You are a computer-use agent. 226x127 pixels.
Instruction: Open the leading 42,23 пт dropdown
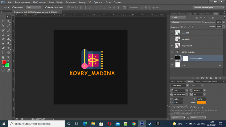(x=204, y=90)
